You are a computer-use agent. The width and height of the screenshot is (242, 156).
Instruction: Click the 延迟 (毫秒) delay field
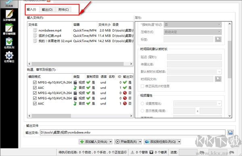(x=194, y=57)
